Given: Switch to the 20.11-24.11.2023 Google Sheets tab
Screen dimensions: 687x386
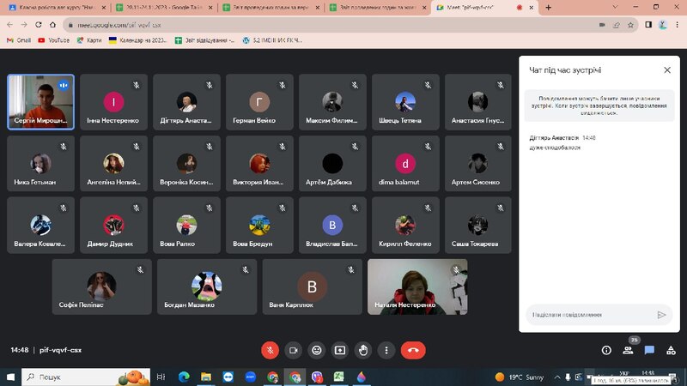Looking at the screenshot, I should 164,8.
